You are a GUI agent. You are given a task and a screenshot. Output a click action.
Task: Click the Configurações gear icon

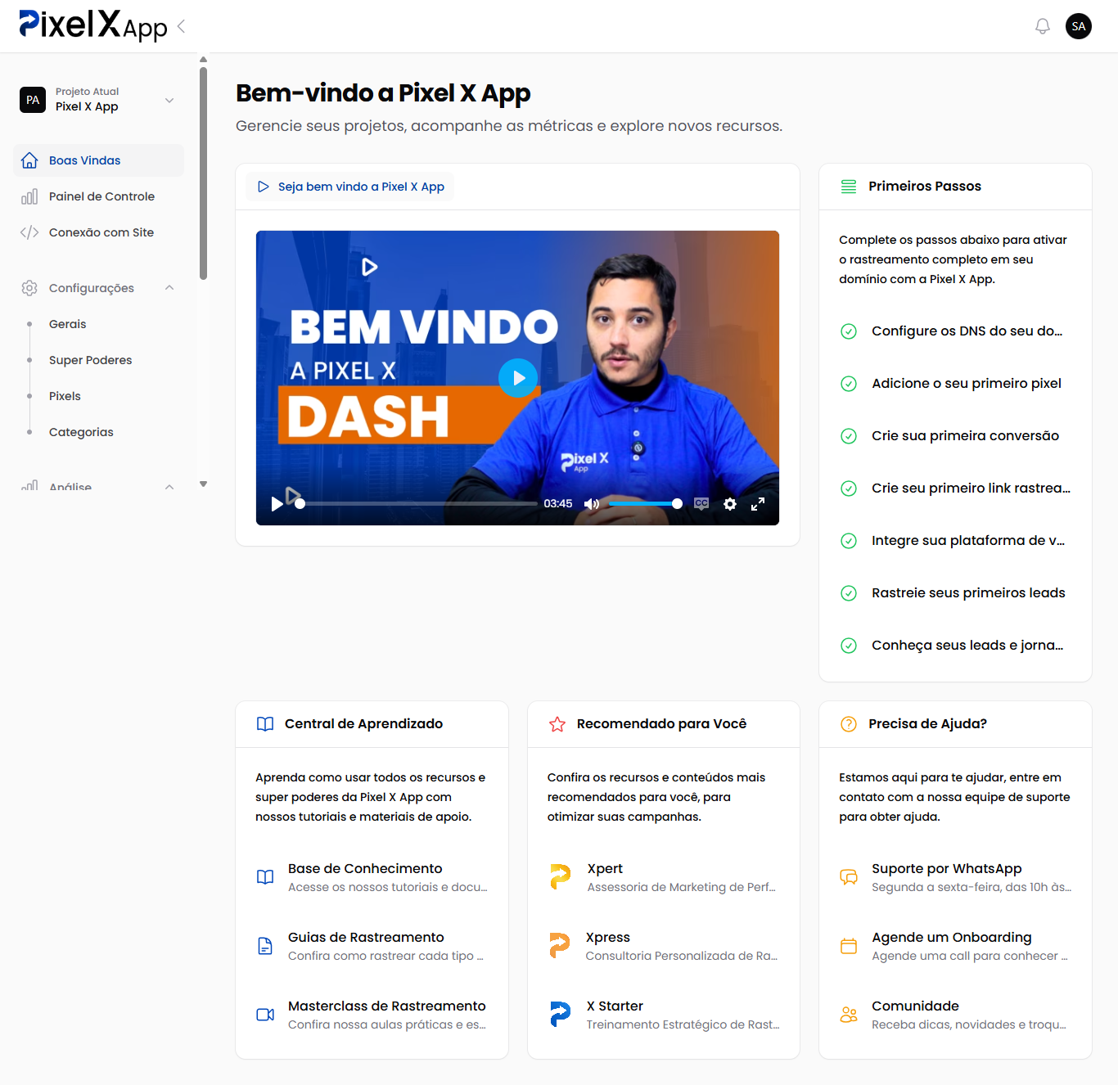pyautogui.click(x=29, y=288)
